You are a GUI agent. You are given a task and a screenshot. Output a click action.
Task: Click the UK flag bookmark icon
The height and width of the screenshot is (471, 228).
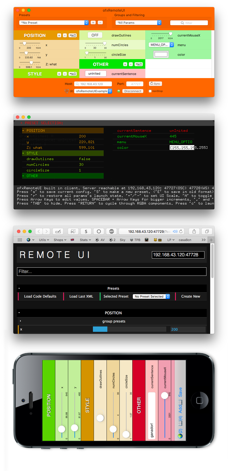(73, 240)
